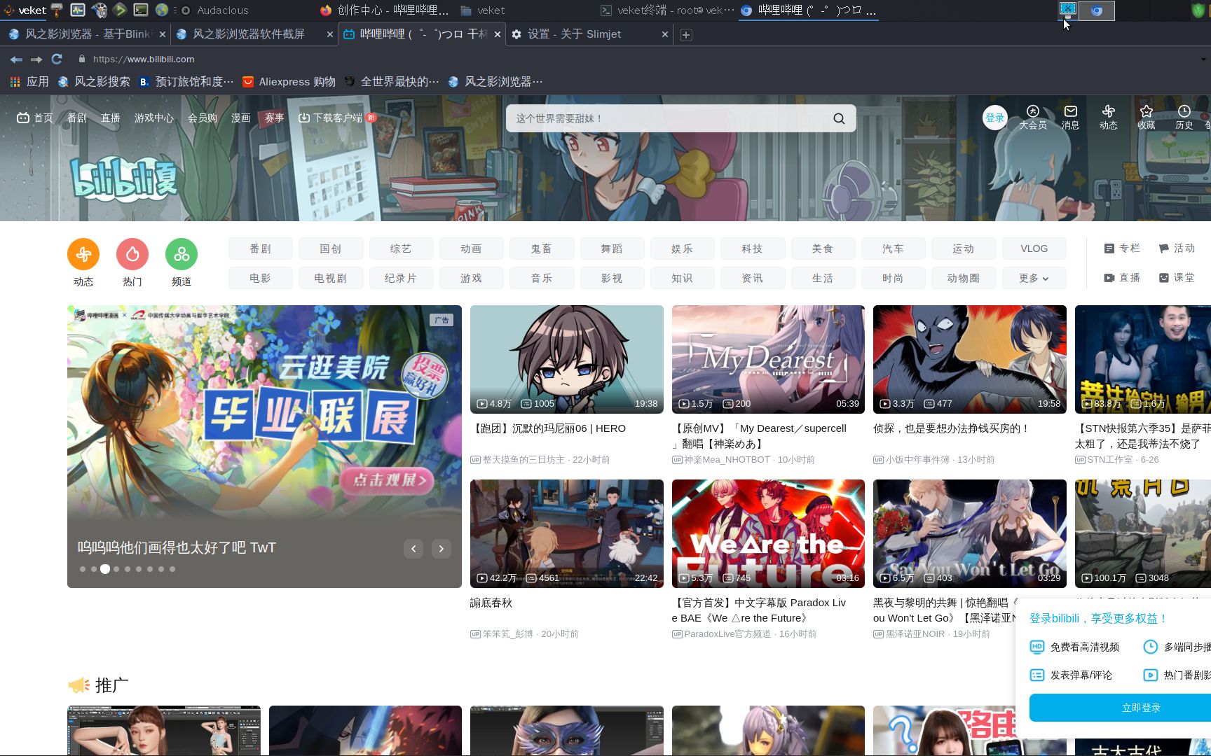Open the My Dearest supercell video thumbnail

pos(768,359)
